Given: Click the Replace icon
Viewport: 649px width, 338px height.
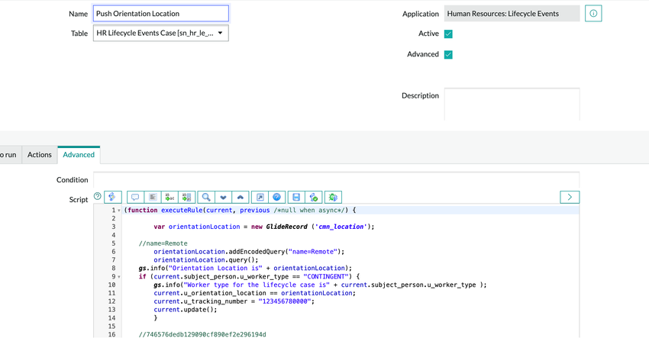Looking at the screenshot, I should [x=170, y=198].
